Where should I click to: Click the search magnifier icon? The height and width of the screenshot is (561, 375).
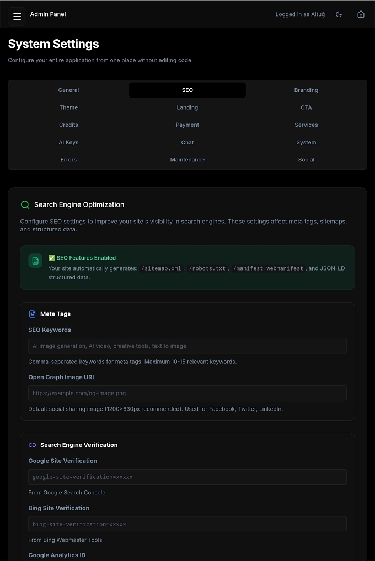click(x=25, y=204)
